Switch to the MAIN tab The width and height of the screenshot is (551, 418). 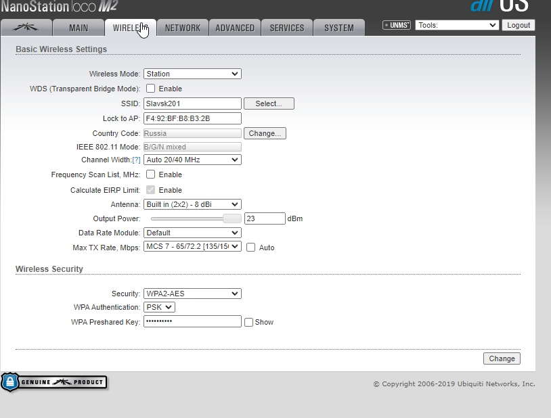point(79,28)
